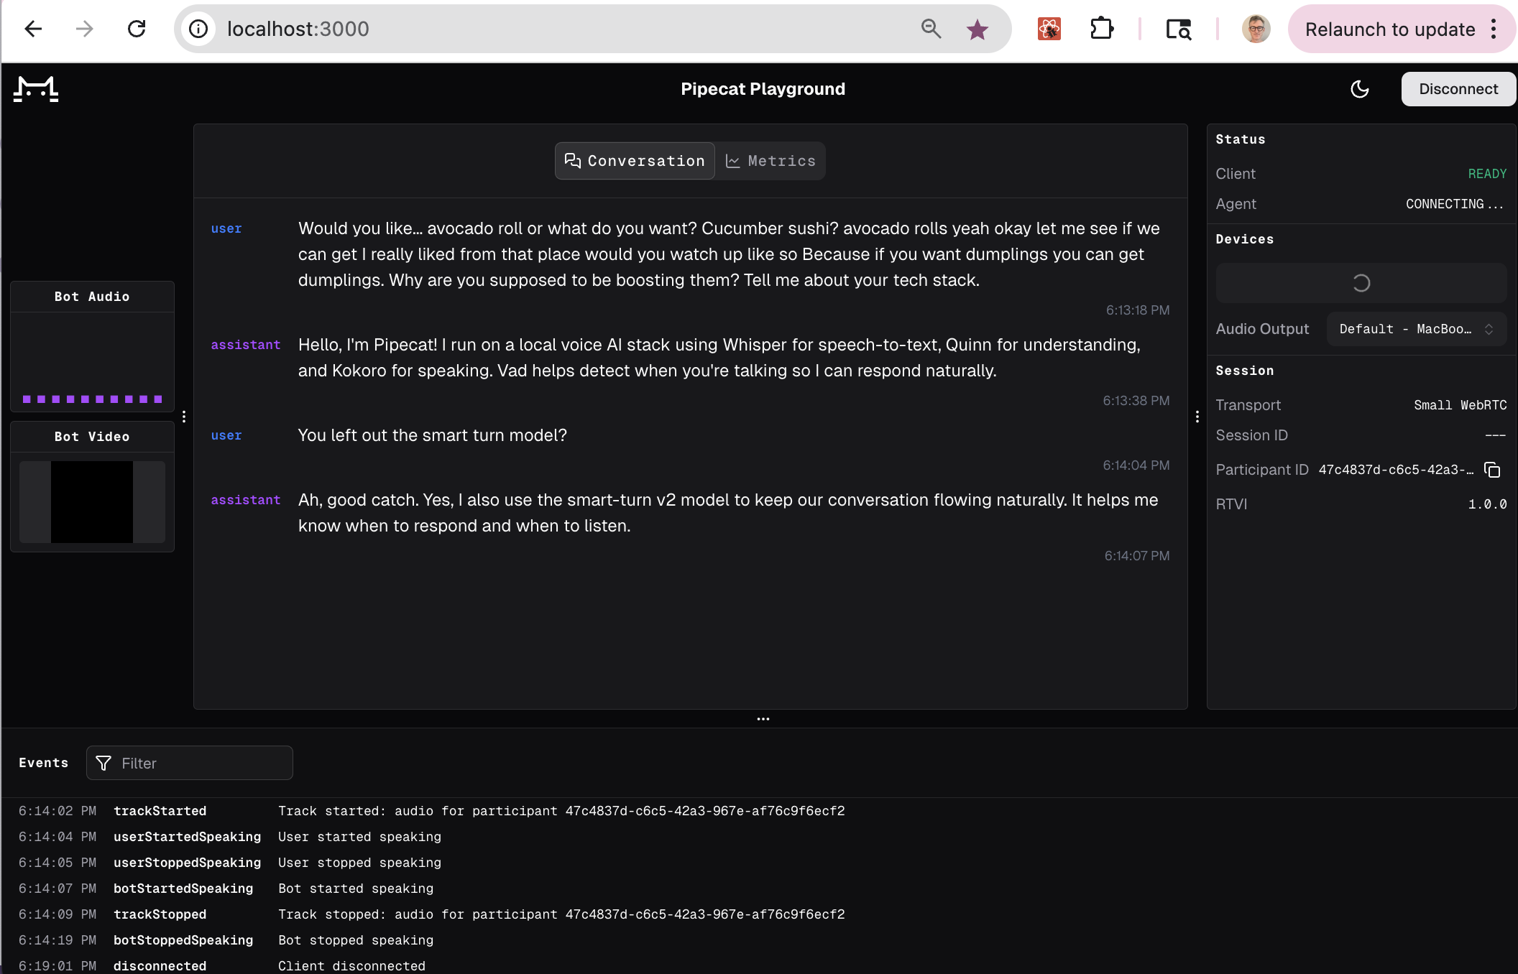Switch to the Metrics tab
This screenshot has height=974, width=1518.
point(770,161)
